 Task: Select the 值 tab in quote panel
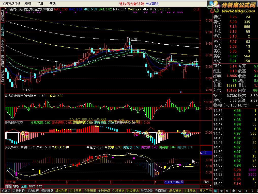click(x=252, y=191)
